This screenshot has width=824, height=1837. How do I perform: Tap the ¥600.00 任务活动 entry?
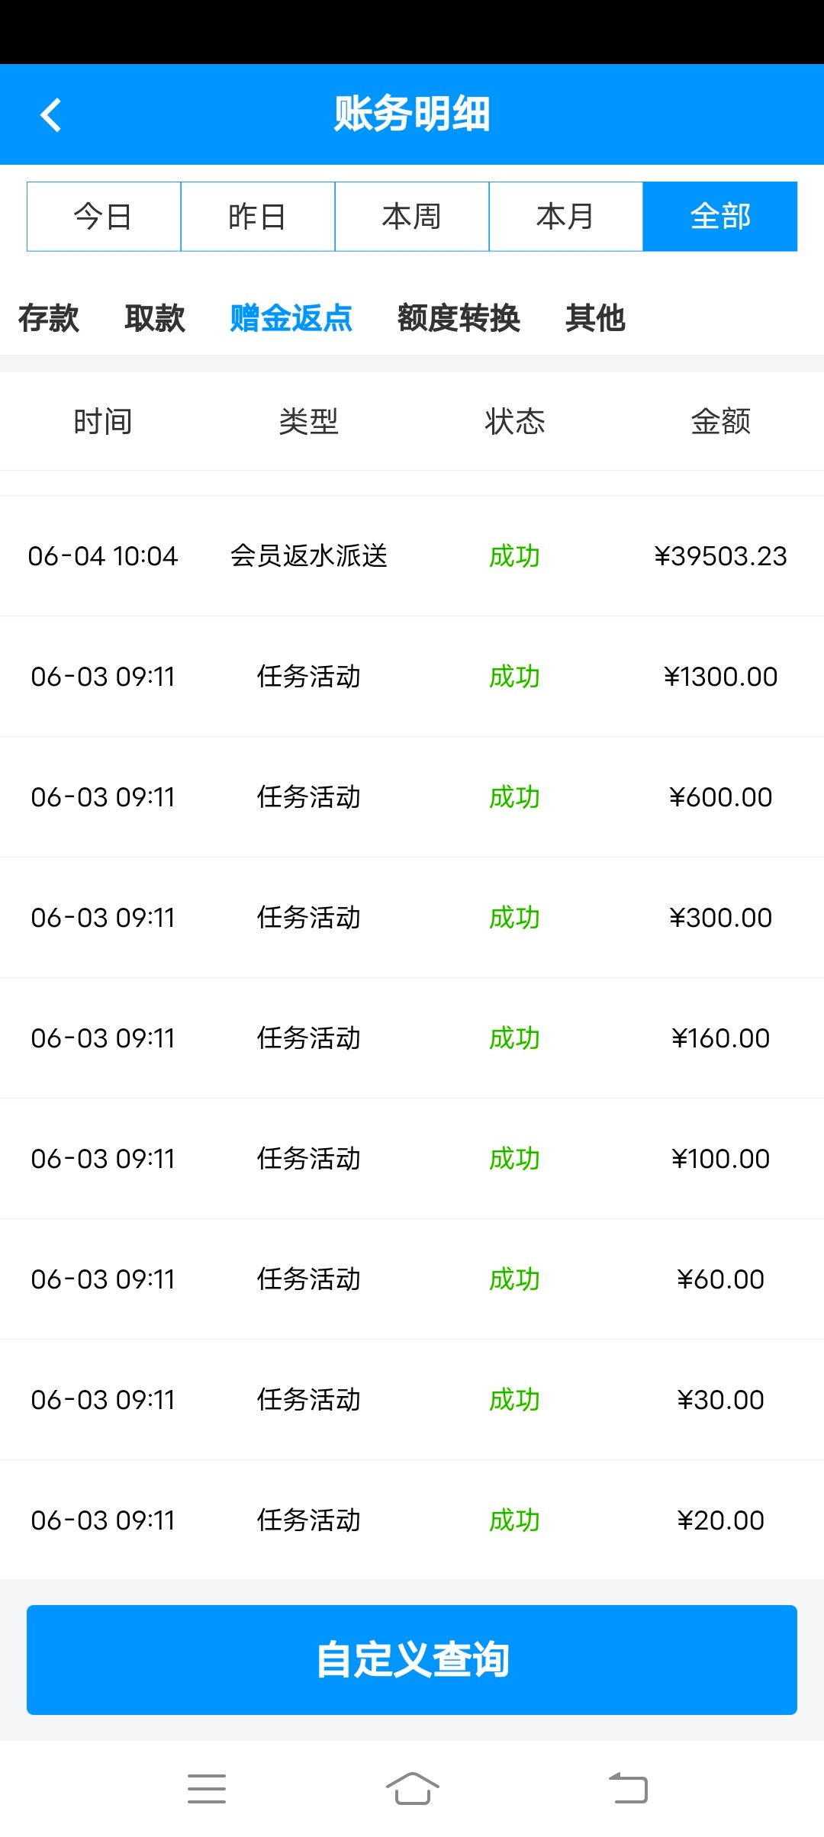(412, 797)
